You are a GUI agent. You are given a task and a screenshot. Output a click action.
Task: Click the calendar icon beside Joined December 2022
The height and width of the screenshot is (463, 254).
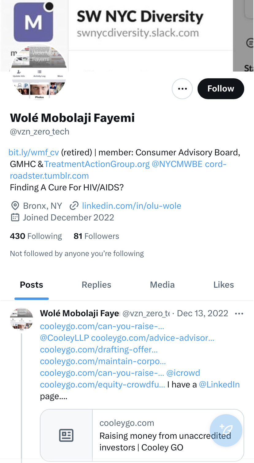click(x=15, y=218)
